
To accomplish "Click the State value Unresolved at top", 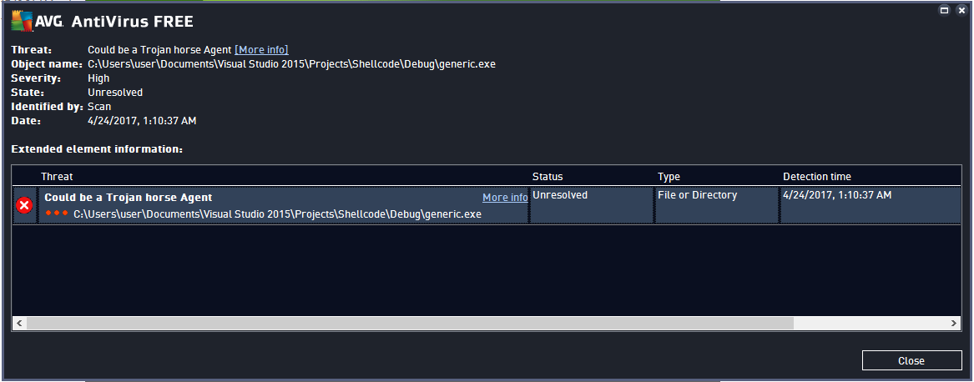I will [115, 93].
